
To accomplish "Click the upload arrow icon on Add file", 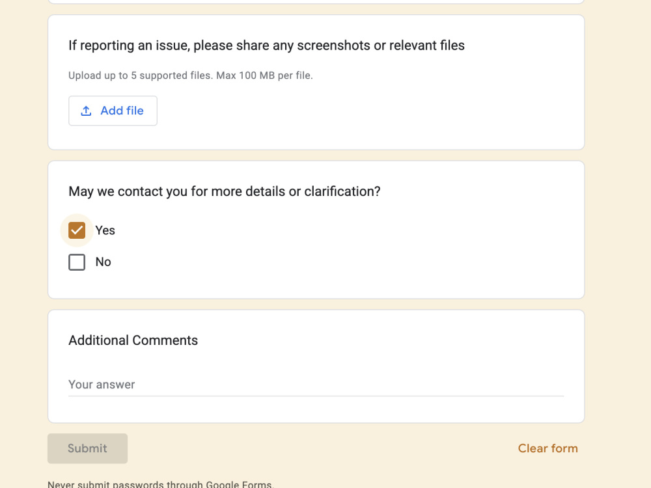I will click(86, 111).
